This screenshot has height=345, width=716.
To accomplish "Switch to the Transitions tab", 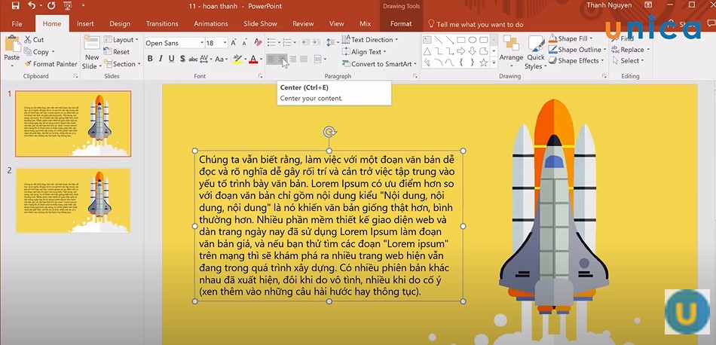I will pyautogui.click(x=162, y=24).
